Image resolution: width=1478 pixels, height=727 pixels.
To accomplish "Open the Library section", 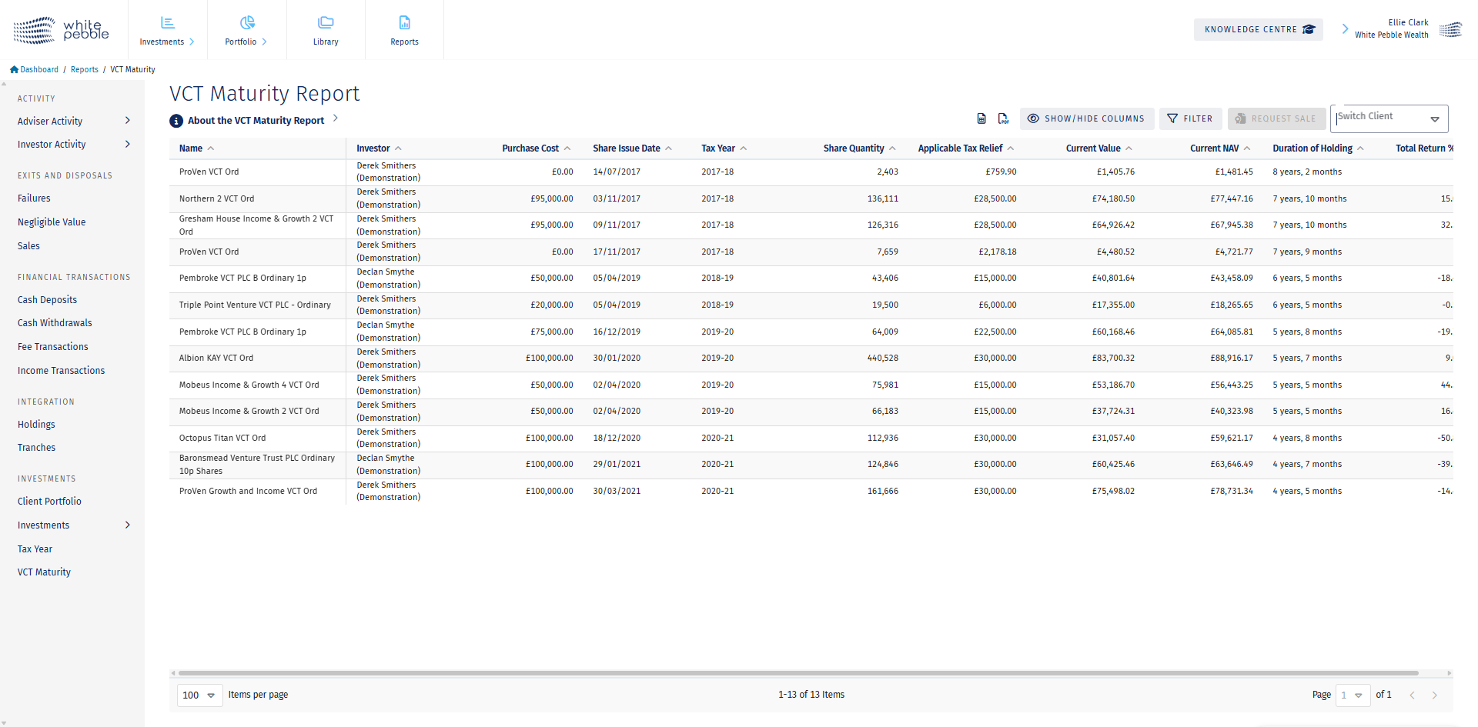I will pyautogui.click(x=326, y=30).
